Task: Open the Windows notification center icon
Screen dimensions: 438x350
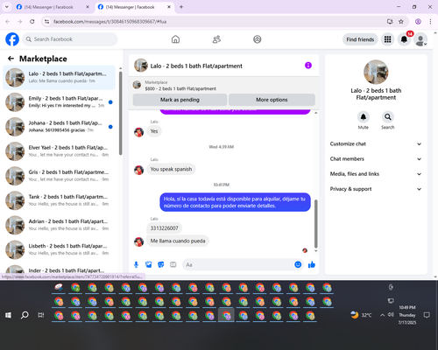Action: [427, 315]
